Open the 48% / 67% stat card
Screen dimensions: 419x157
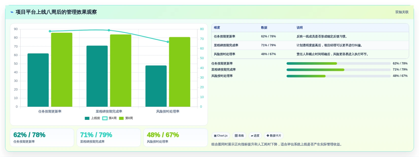176,138
